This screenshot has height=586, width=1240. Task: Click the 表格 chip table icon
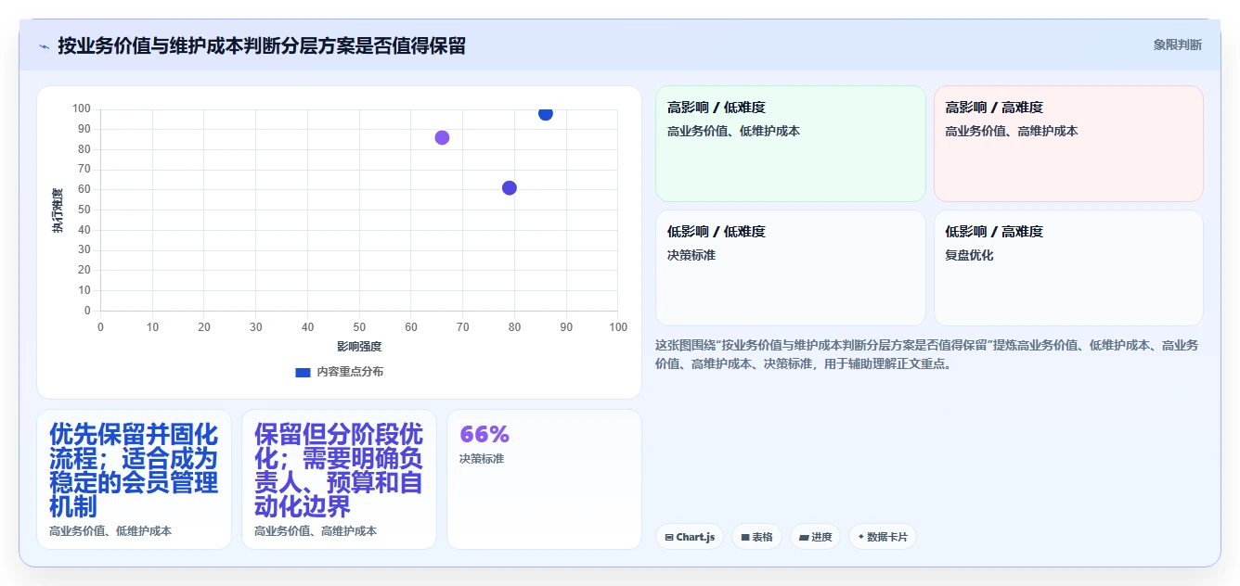click(745, 537)
